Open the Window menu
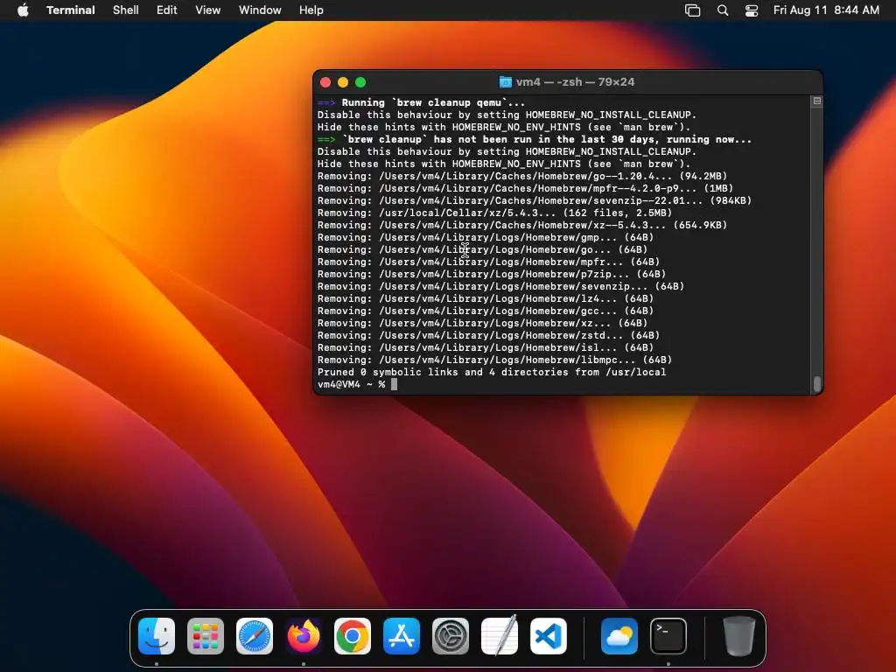 (260, 10)
